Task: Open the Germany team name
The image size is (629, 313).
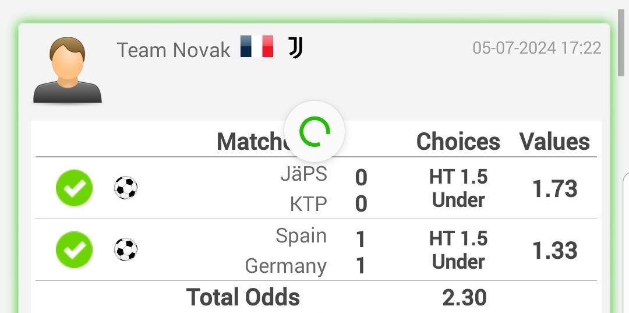Action: [x=286, y=266]
